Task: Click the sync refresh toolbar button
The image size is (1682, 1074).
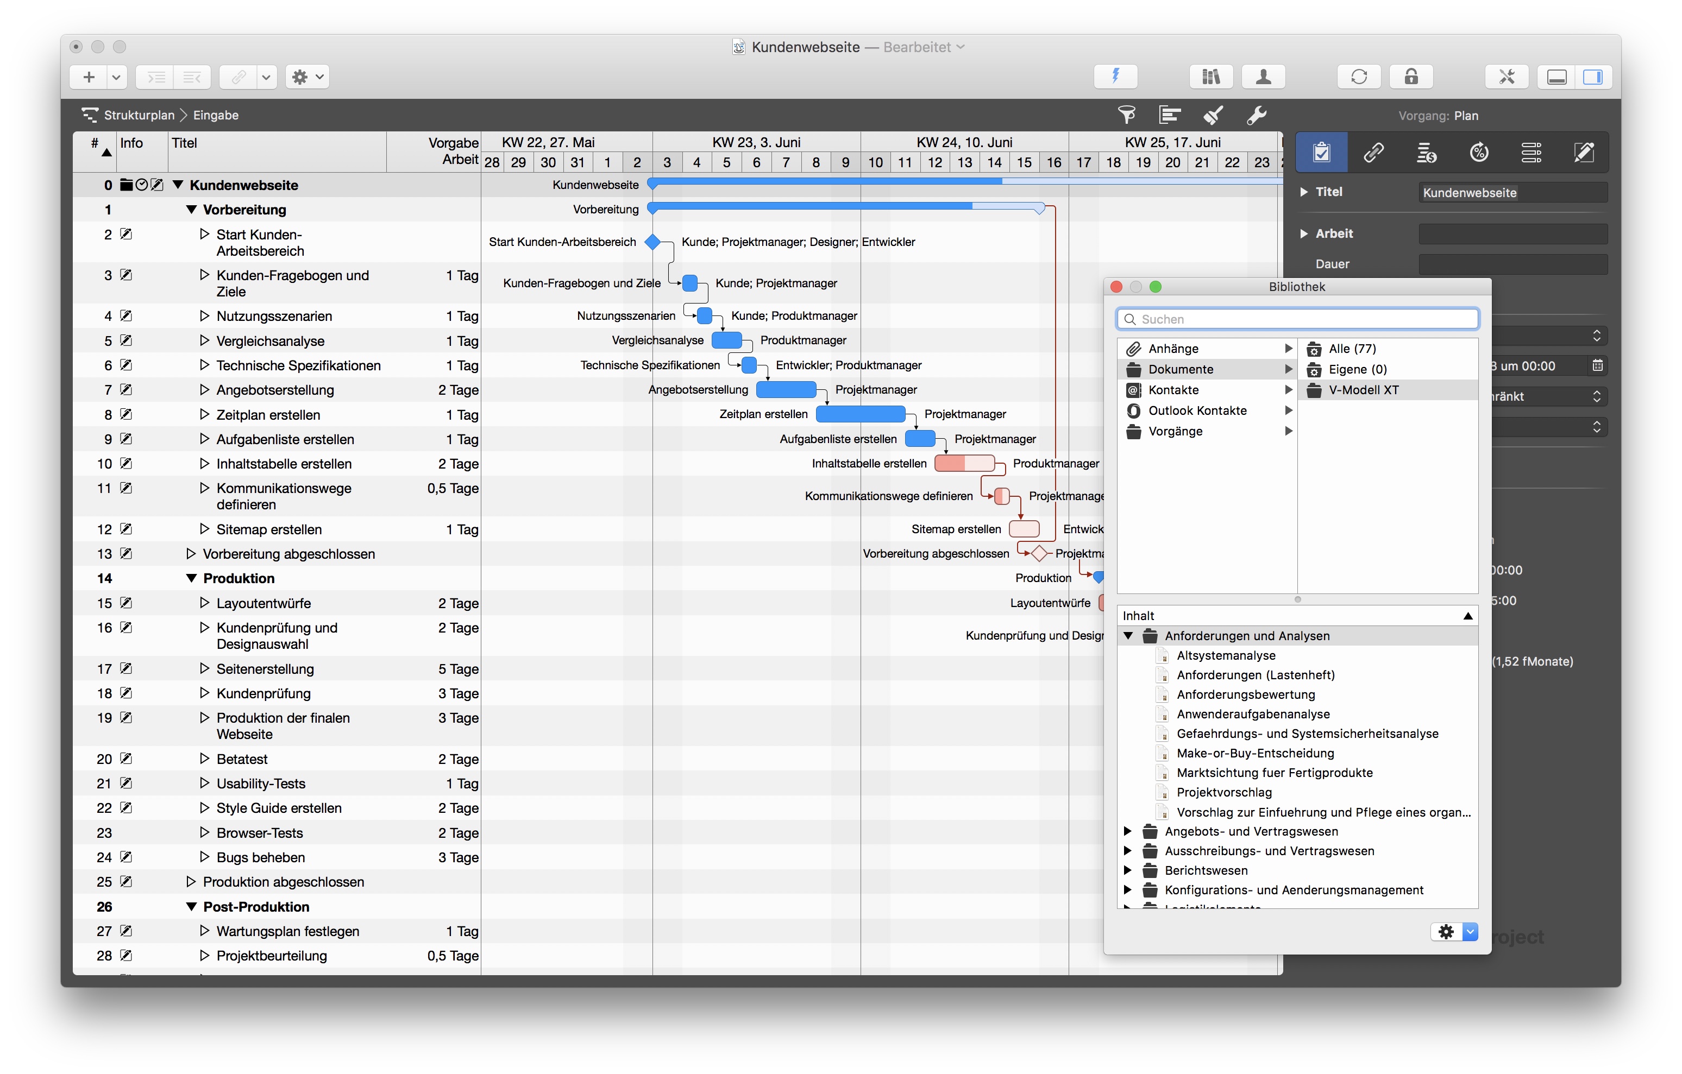Action: (x=1359, y=77)
